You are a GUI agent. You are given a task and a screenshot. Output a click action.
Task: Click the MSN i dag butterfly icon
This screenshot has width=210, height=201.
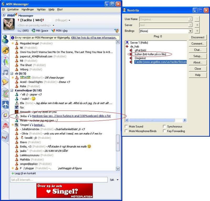pyautogui.click(x=53, y=31)
